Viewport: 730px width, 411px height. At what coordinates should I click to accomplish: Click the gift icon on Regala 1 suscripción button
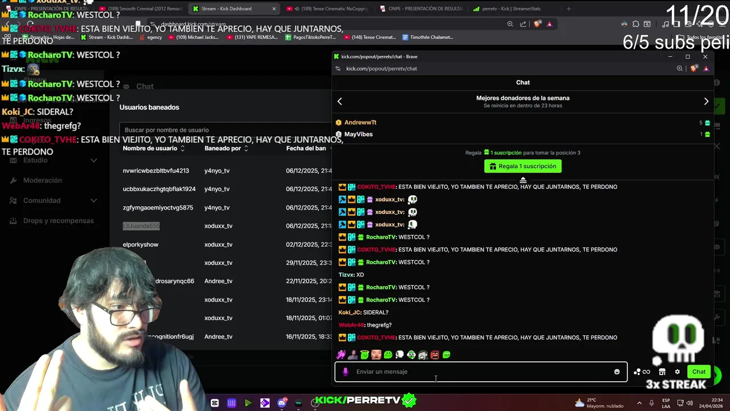click(x=493, y=166)
